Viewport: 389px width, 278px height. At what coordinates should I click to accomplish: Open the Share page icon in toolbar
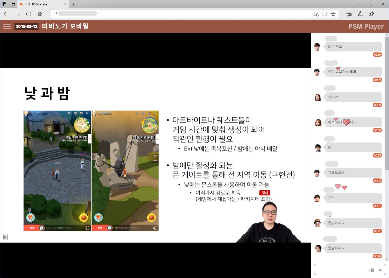pos(371,14)
